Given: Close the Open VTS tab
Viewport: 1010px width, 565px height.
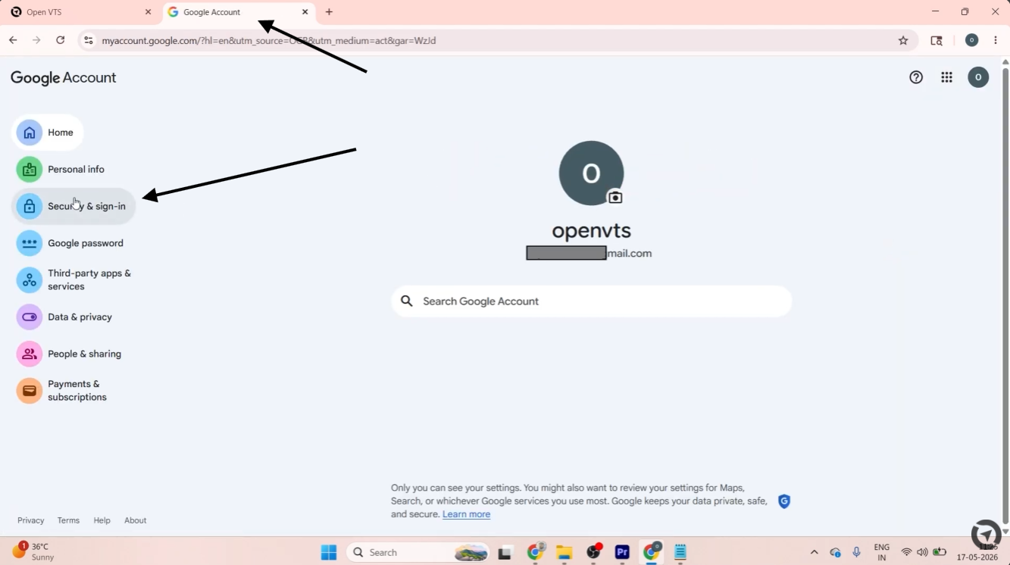Looking at the screenshot, I should 148,12.
